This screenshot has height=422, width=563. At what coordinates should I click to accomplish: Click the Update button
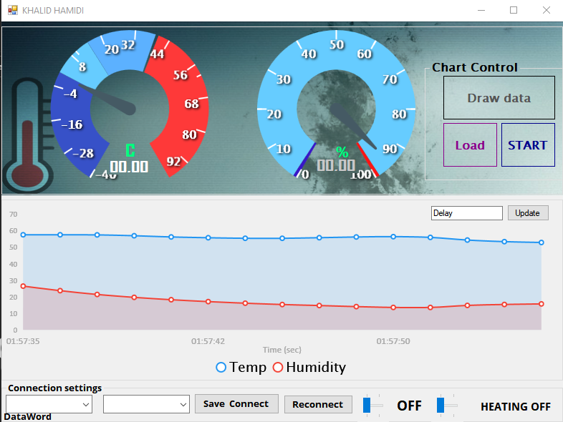coord(528,213)
